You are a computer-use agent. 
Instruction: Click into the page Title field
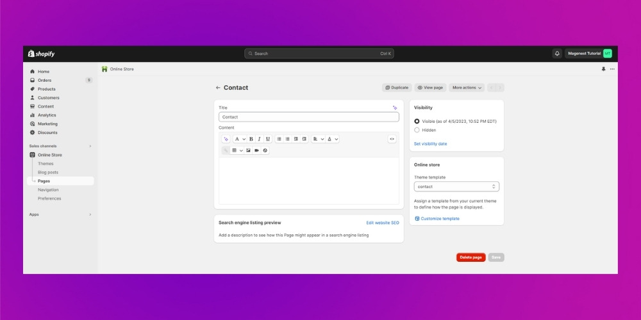(308, 117)
